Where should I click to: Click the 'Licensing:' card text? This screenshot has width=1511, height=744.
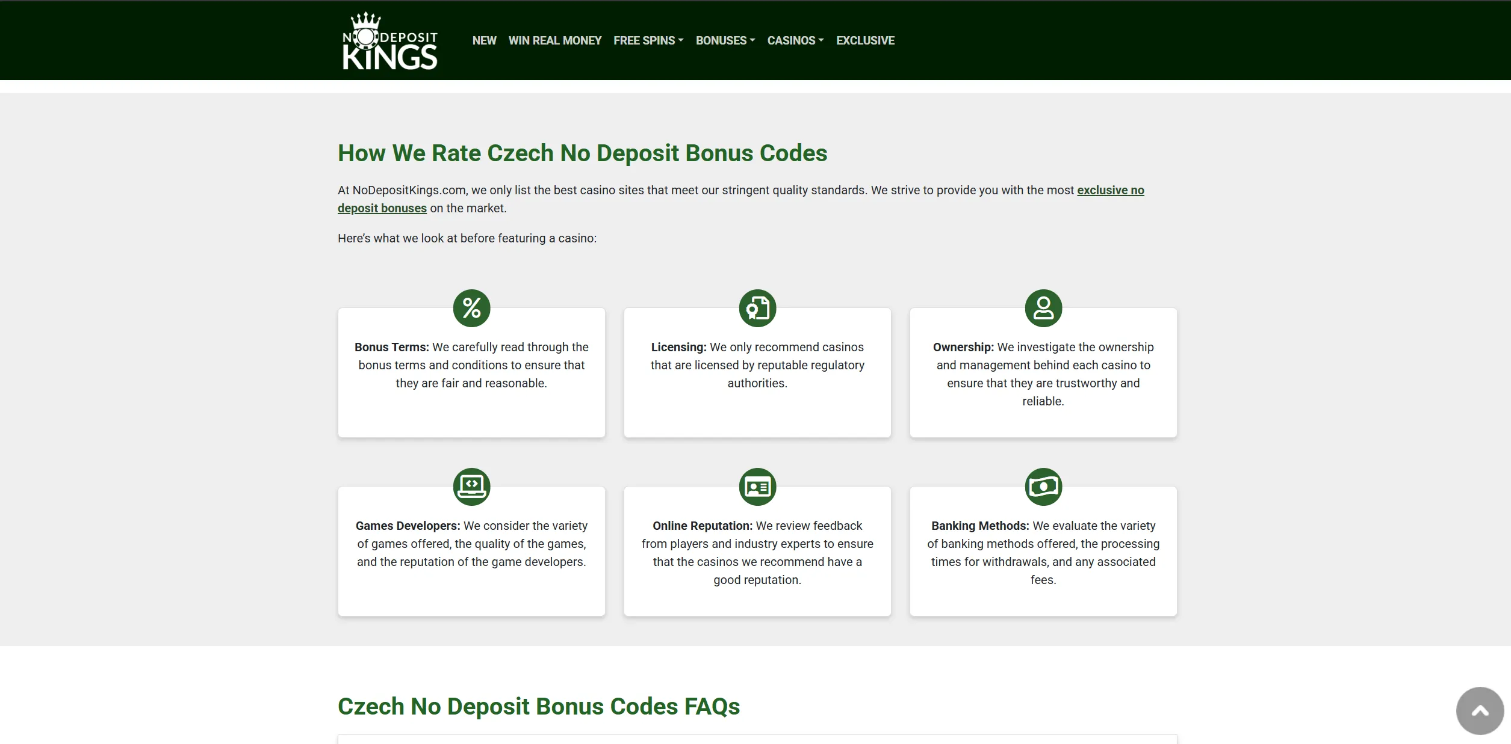click(757, 365)
